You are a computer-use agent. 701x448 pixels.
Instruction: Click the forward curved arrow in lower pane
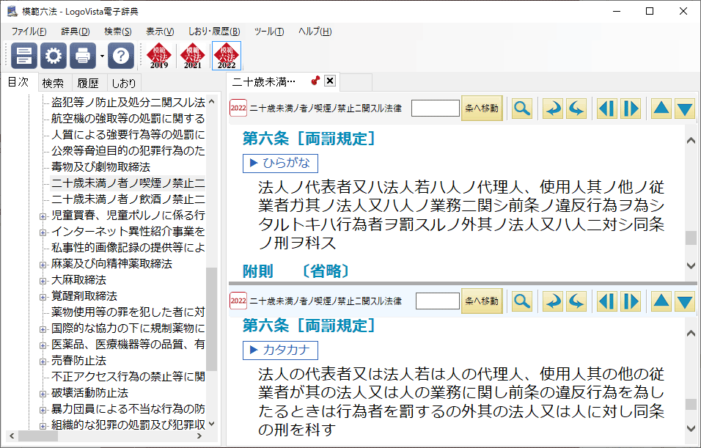pos(553,301)
